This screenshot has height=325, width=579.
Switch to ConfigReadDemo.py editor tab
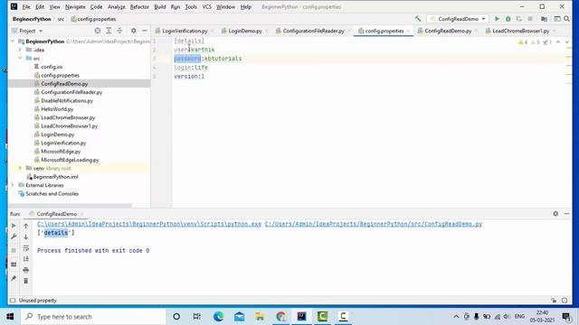click(448, 31)
